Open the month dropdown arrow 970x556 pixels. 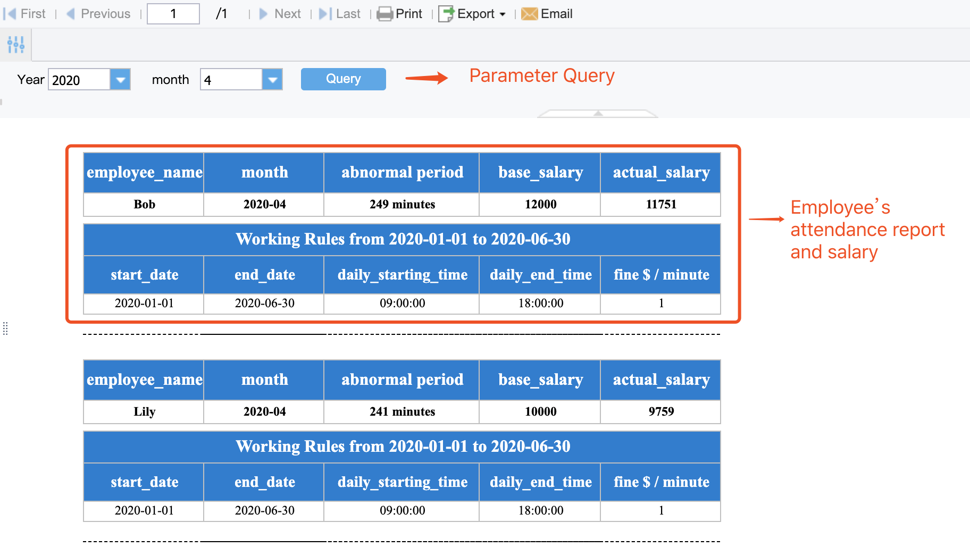pyautogui.click(x=272, y=80)
